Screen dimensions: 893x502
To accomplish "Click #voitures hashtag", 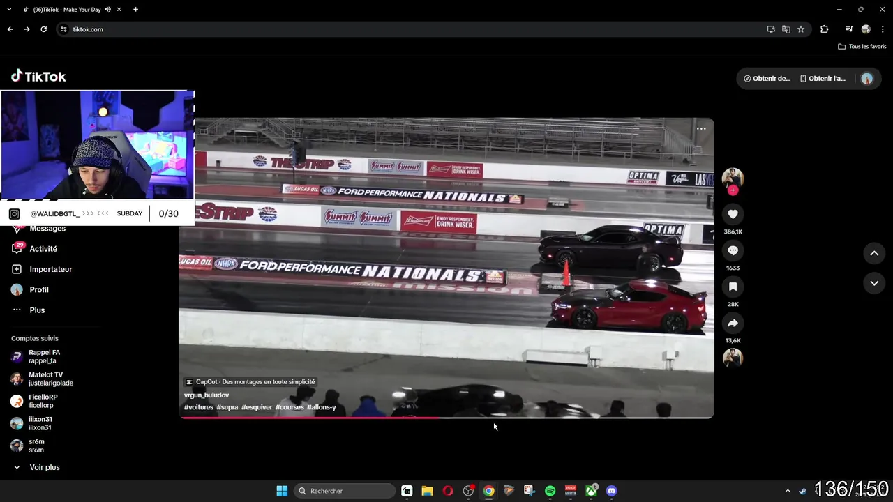I will pyautogui.click(x=199, y=407).
